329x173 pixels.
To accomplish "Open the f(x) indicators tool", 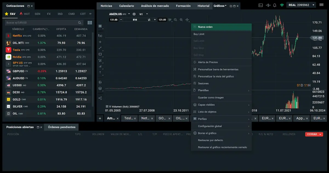I will pos(100,36).
